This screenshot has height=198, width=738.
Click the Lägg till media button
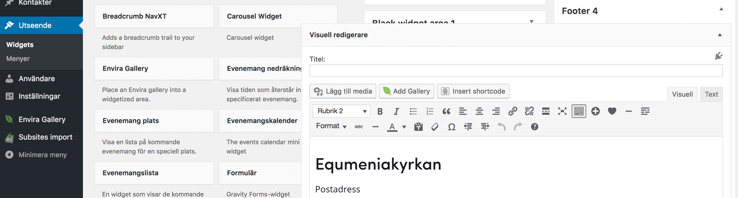pyautogui.click(x=343, y=91)
